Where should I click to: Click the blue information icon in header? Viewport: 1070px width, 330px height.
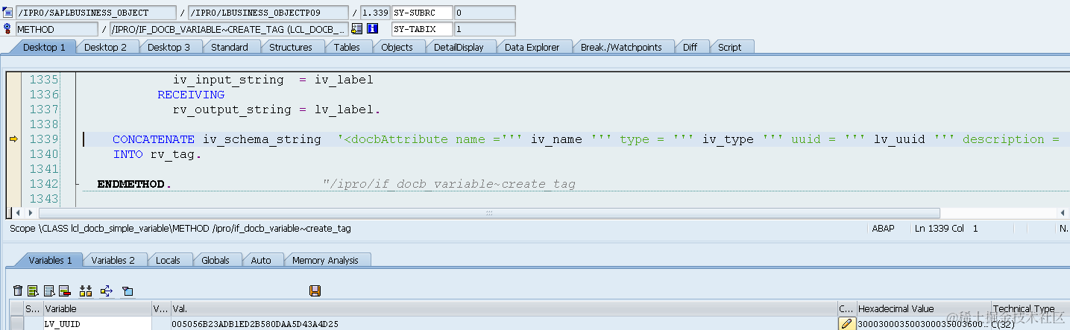373,29
